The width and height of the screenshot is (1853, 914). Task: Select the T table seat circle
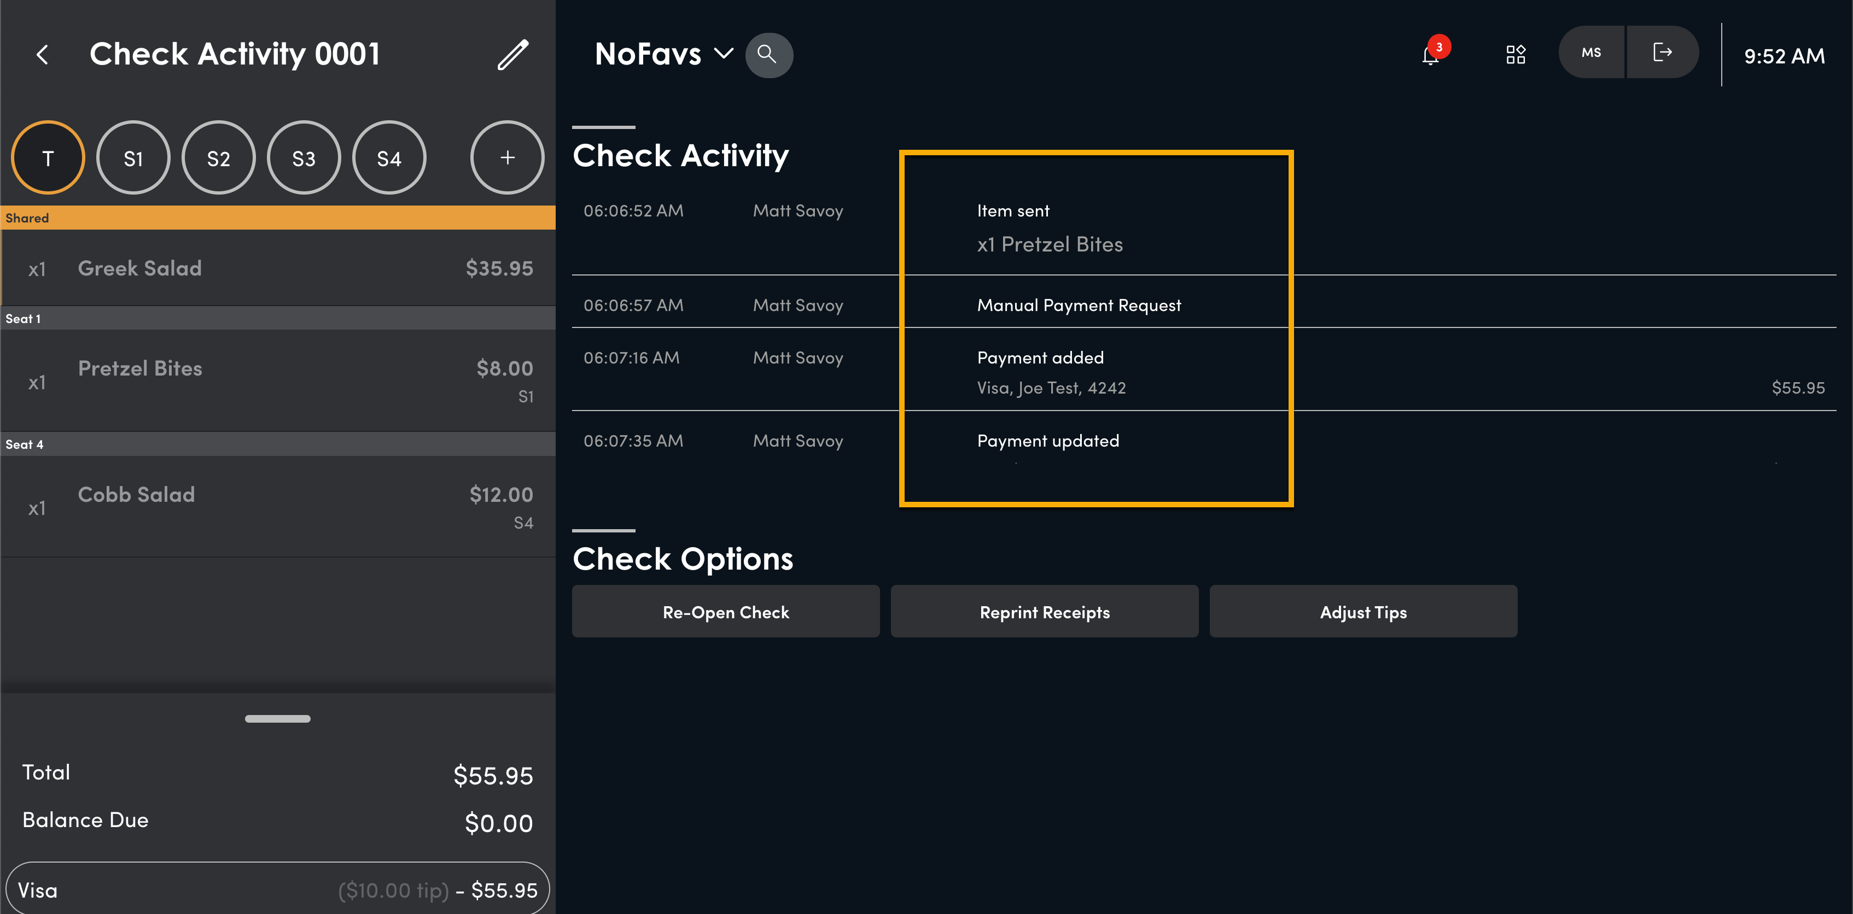click(x=48, y=157)
